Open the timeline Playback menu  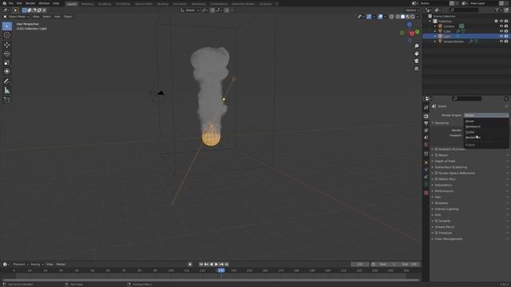click(19, 264)
